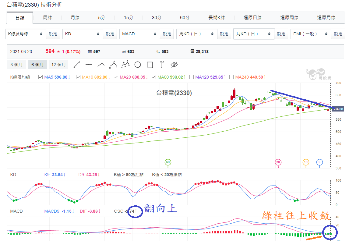Click the date 2021-03-23
This screenshot has width=349, height=241.
(21, 52)
